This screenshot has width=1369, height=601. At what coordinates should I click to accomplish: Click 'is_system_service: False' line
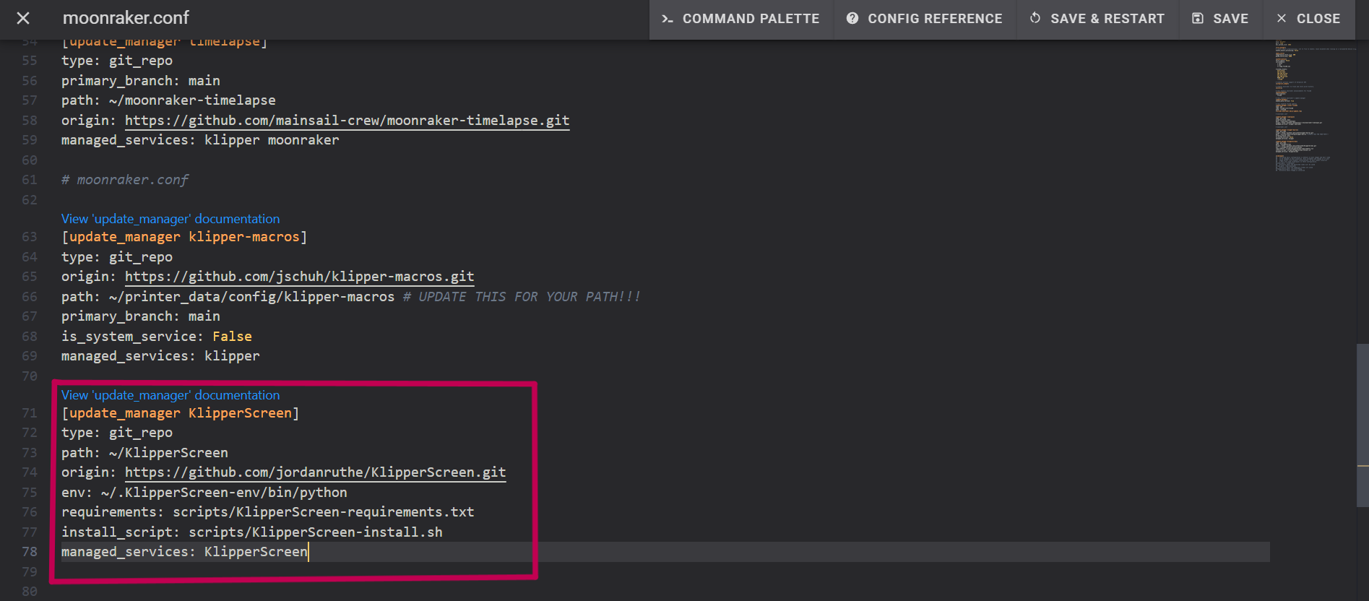click(x=157, y=337)
